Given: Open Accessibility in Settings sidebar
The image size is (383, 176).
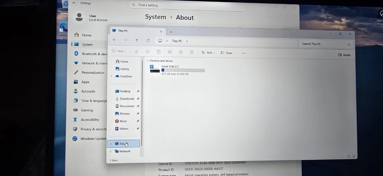Looking at the screenshot, I should pyautogui.click(x=86, y=120).
